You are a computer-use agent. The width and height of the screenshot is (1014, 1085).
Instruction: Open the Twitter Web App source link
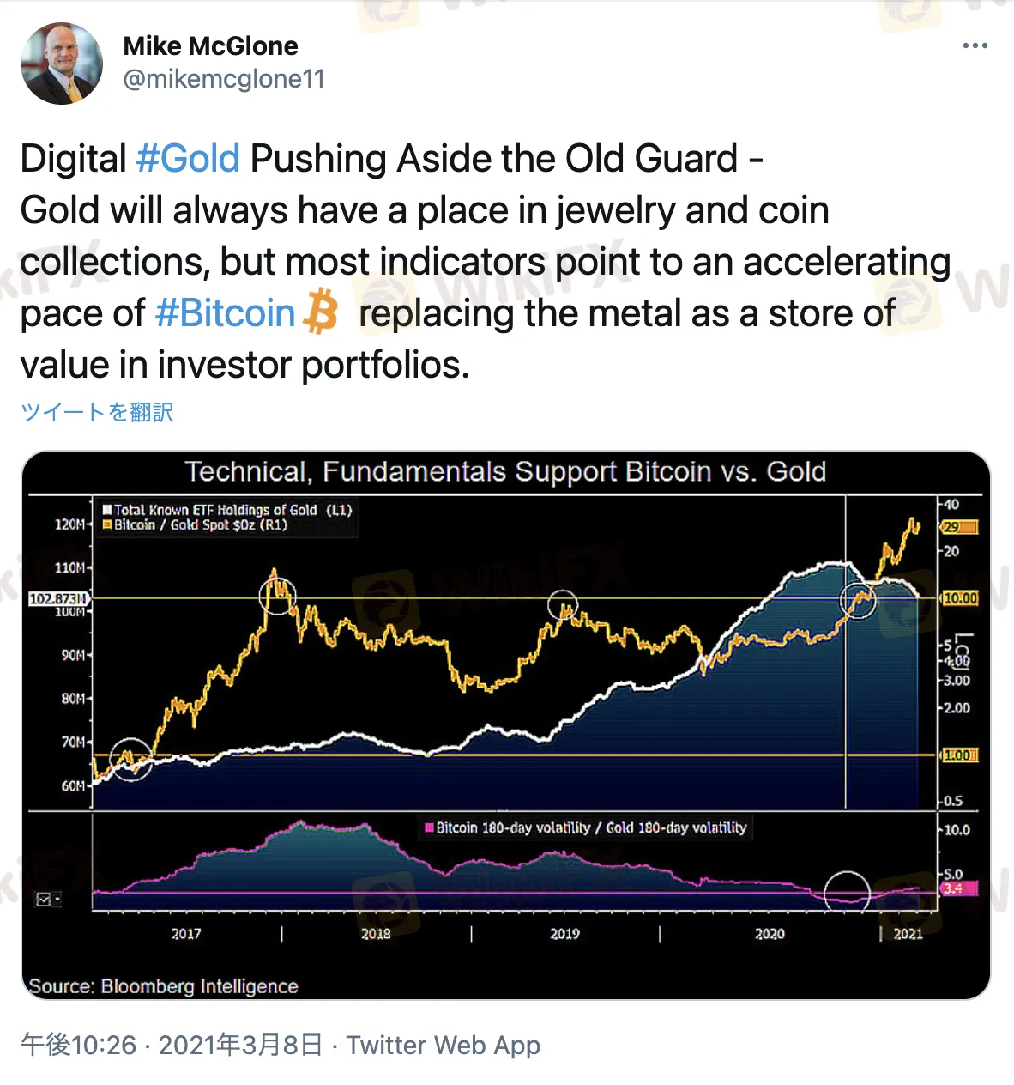(443, 1045)
